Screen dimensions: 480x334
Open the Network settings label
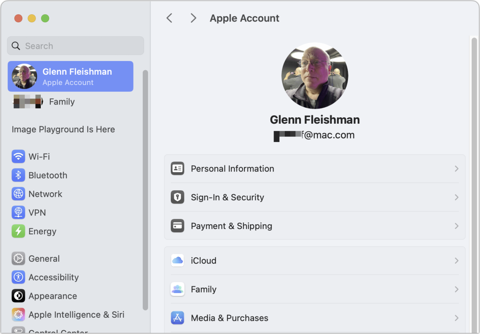point(45,194)
